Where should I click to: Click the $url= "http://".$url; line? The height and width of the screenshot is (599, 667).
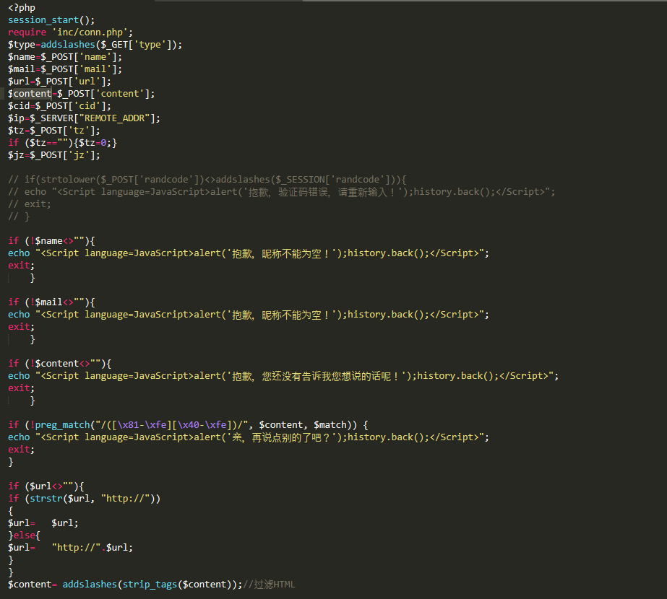click(70, 548)
